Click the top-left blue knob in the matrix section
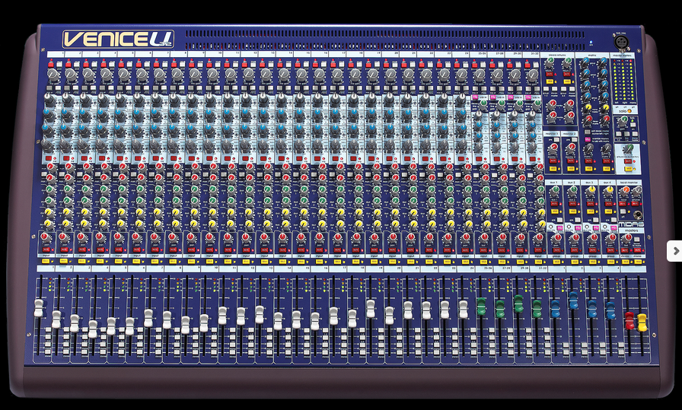Viewport: 682px width, 410px height. coord(586,62)
